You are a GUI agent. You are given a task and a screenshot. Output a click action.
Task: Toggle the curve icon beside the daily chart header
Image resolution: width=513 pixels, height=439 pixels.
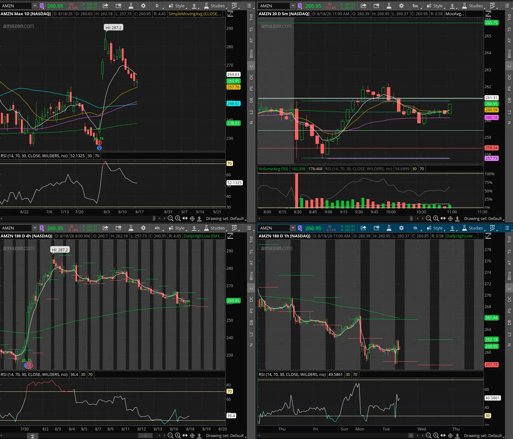point(230,14)
